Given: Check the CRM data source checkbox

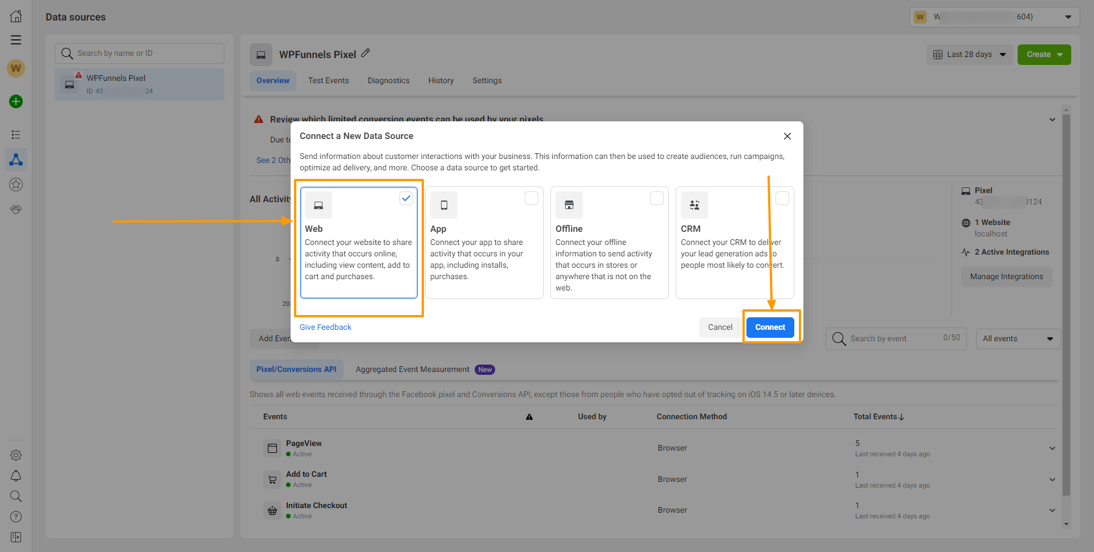Looking at the screenshot, I should [x=782, y=198].
